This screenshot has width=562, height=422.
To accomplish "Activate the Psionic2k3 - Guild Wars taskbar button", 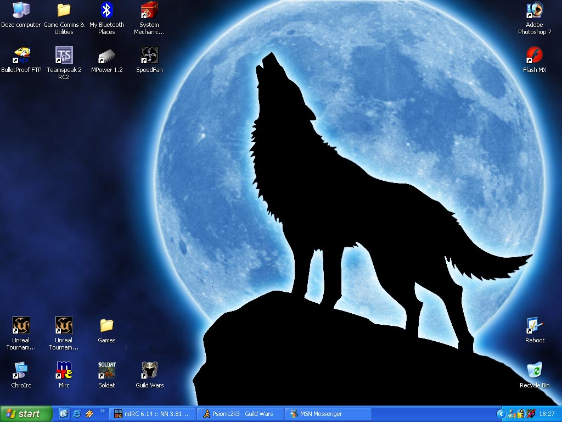I will pyautogui.click(x=240, y=414).
